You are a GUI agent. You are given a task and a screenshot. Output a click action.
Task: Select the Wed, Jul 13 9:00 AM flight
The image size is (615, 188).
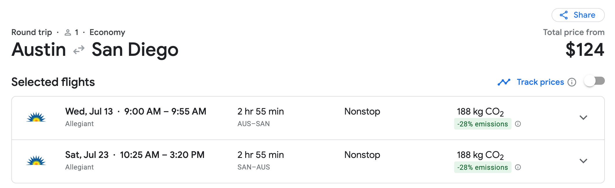point(136,112)
